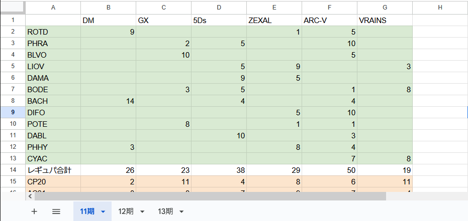Select the row 9 header
The width and height of the screenshot is (468, 221).
click(x=13, y=113)
